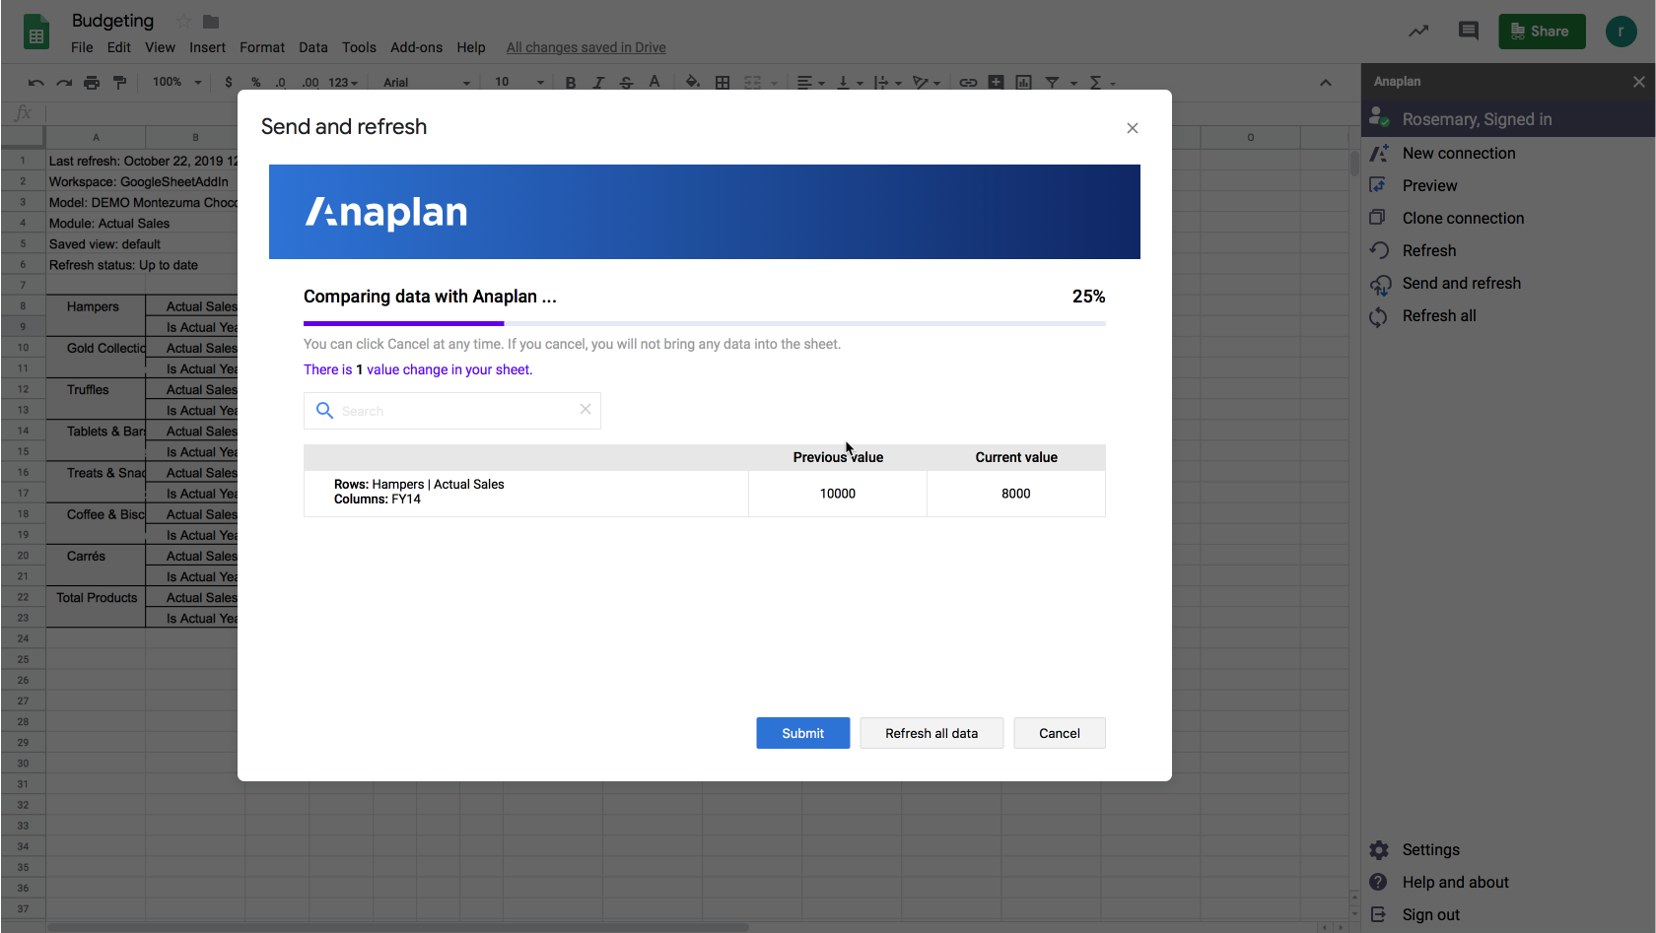The image size is (1656, 933).
Task: Open the Format menu
Action: tap(261, 46)
